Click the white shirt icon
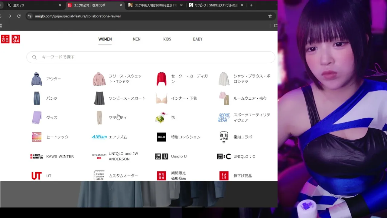 224,79
